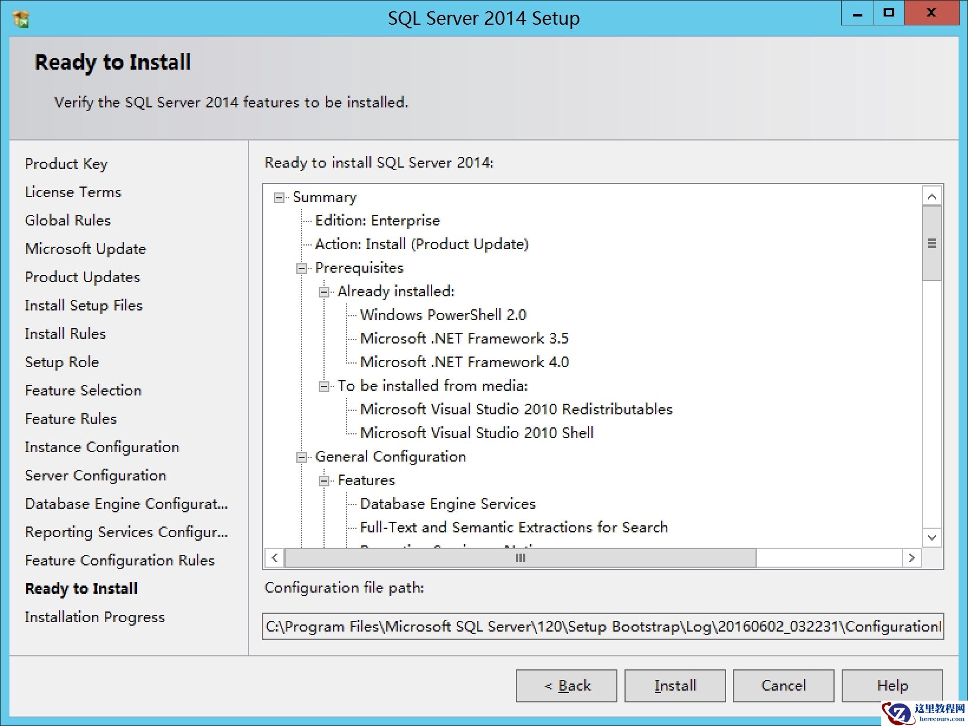The image size is (968, 726).
Task: Collapse the General Configuration node
Action: (301, 457)
